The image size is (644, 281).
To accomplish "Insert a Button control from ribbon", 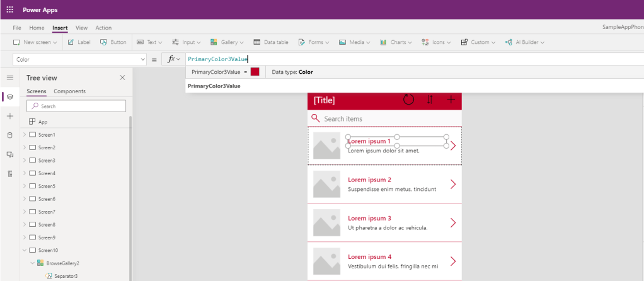I will 113,42.
